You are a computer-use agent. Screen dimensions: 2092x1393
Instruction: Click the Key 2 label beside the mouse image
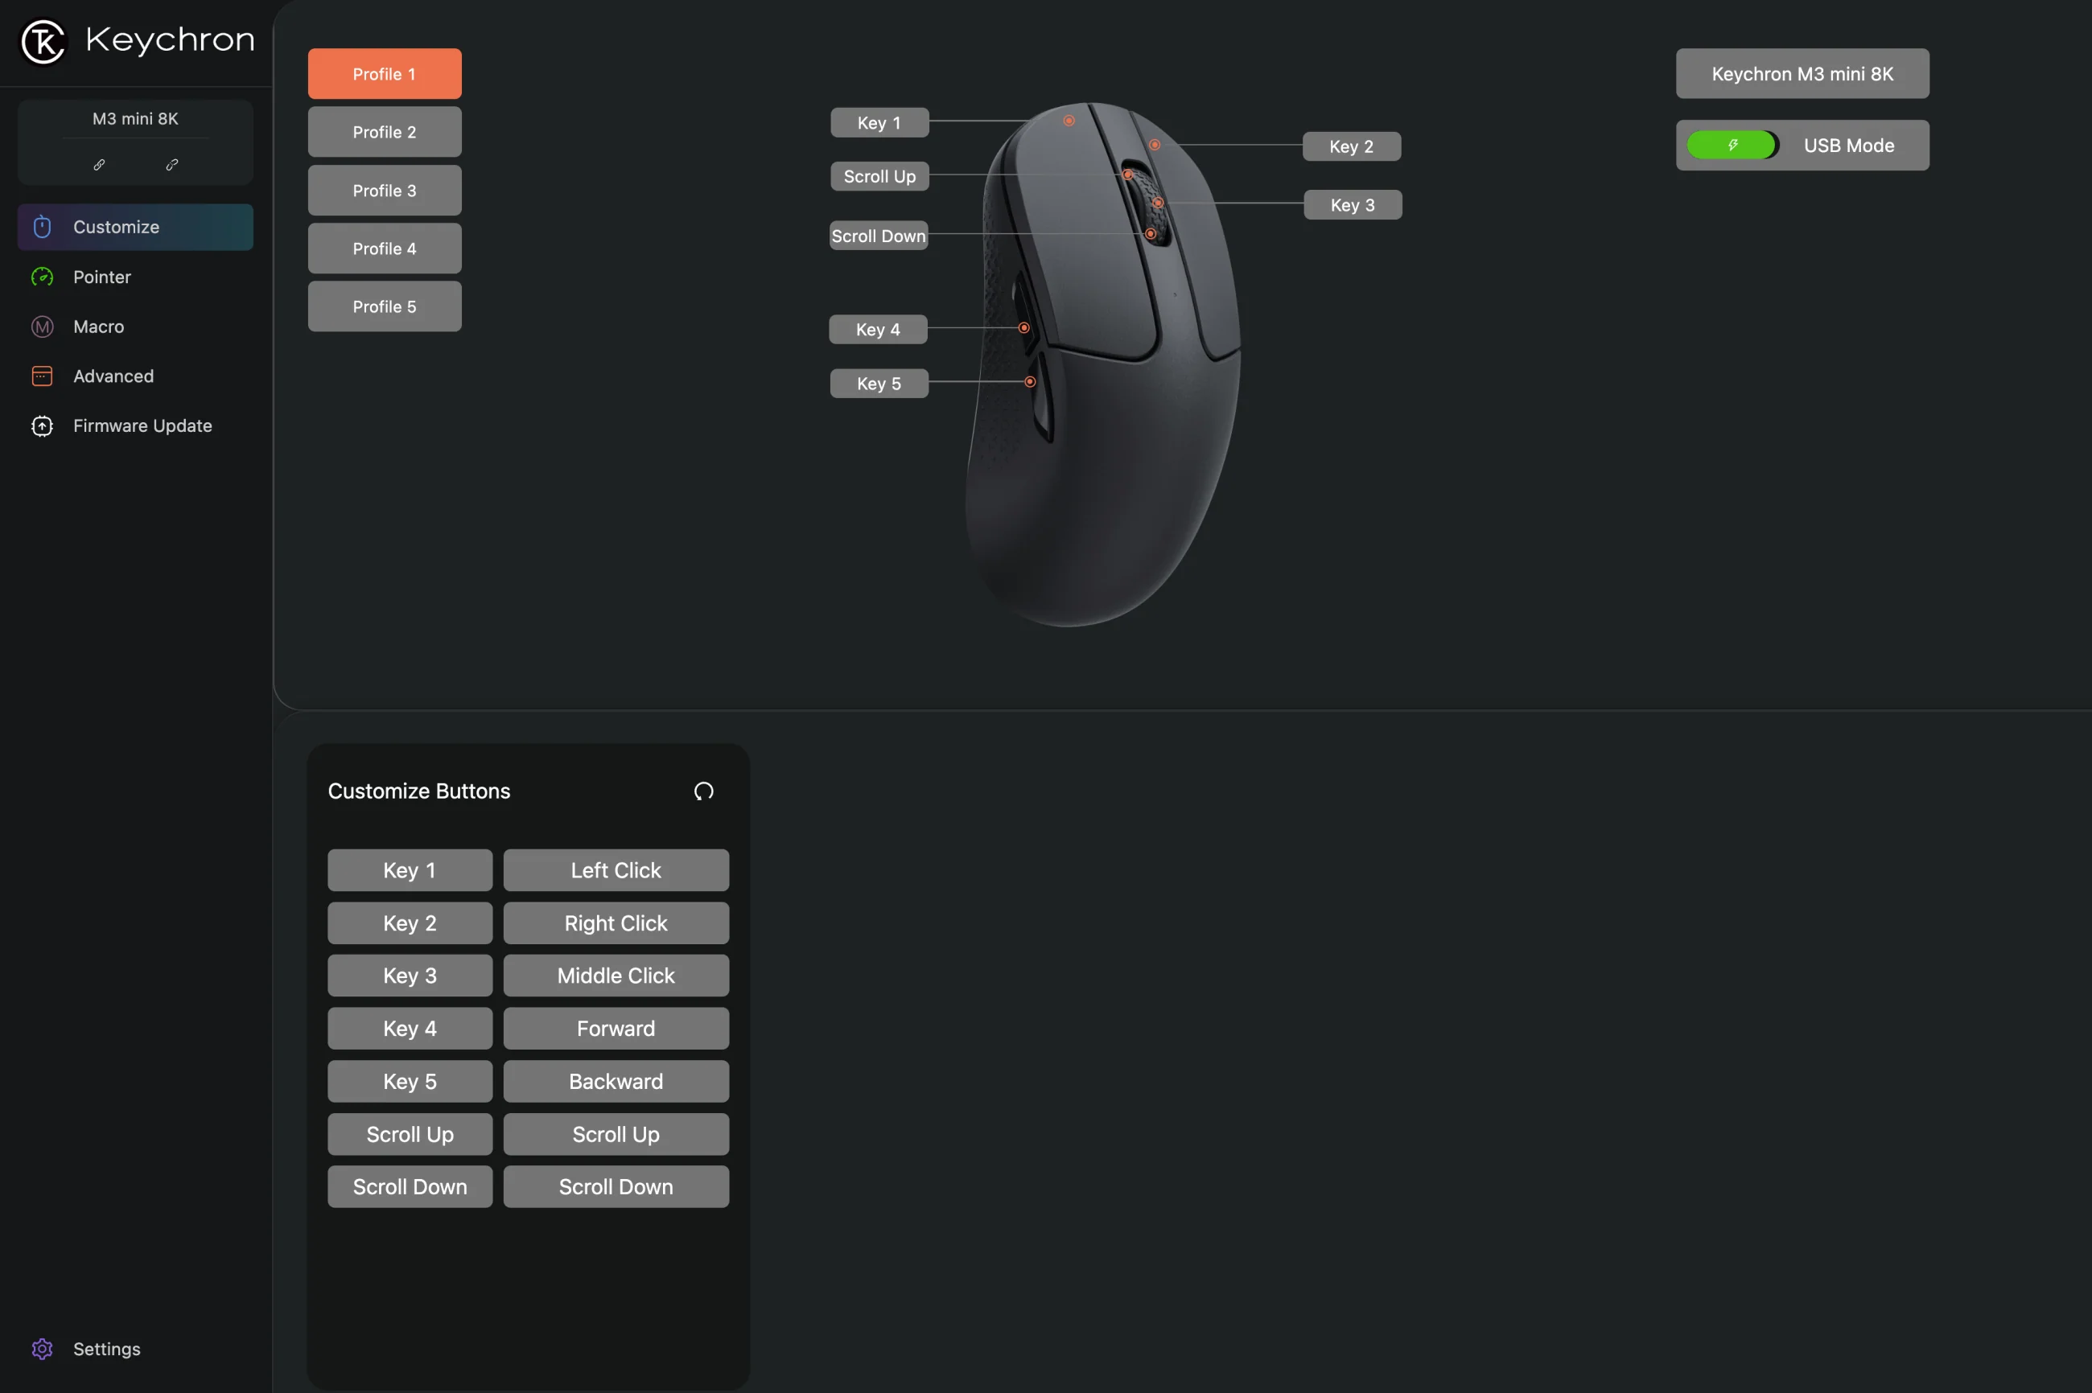click(x=1351, y=146)
